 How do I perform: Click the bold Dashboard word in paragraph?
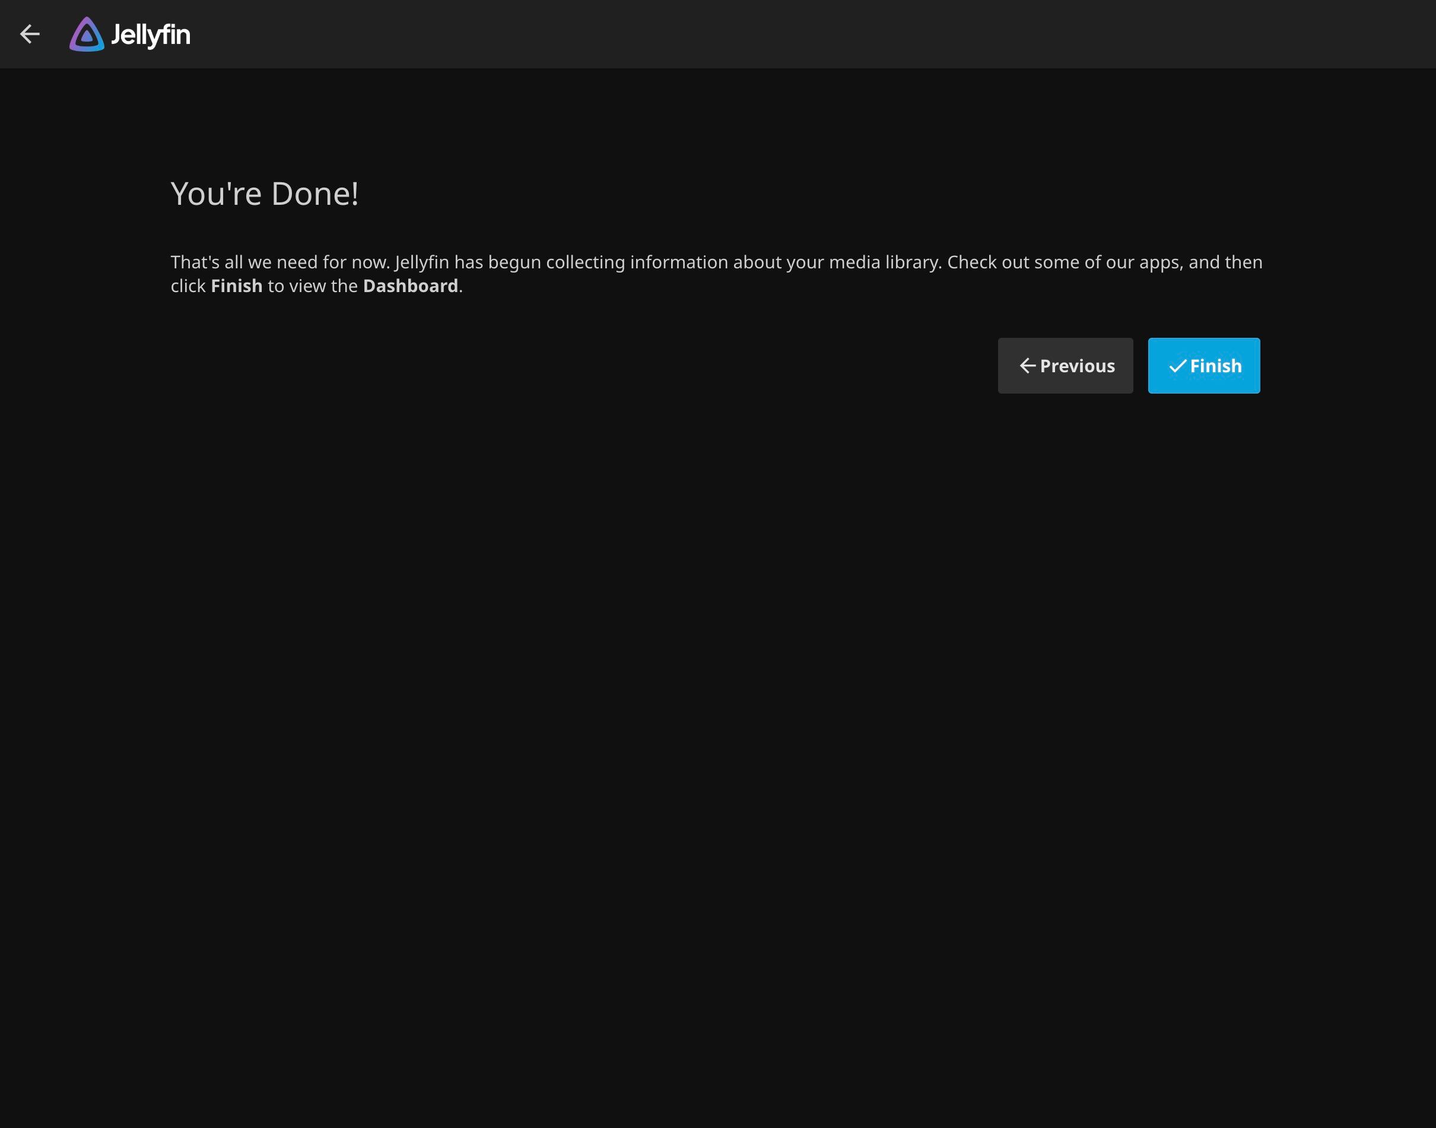pos(410,286)
